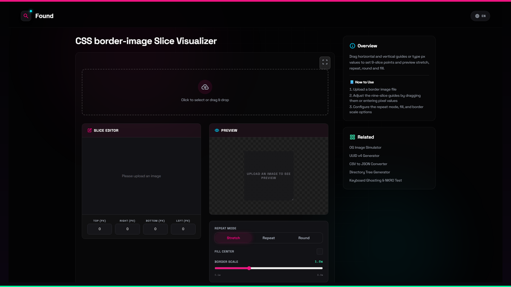Click the page title 'CSS border-image Slice Visualizer'
The width and height of the screenshot is (511, 287).
(x=146, y=41)
